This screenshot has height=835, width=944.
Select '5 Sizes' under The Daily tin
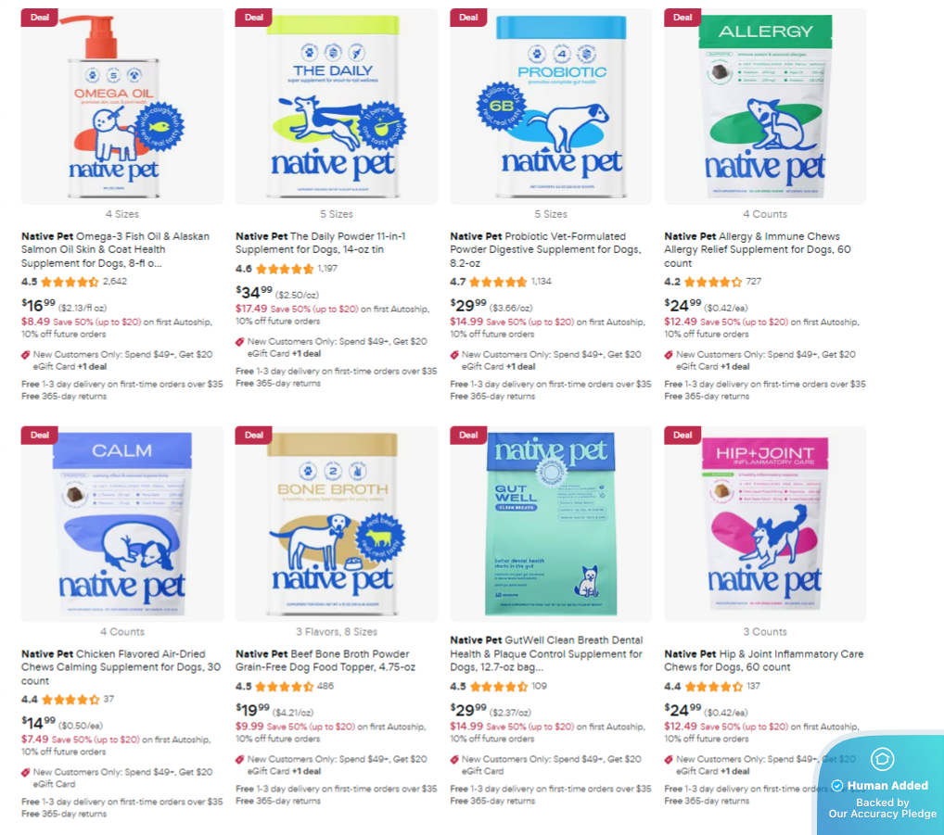[x=337, y=214]
